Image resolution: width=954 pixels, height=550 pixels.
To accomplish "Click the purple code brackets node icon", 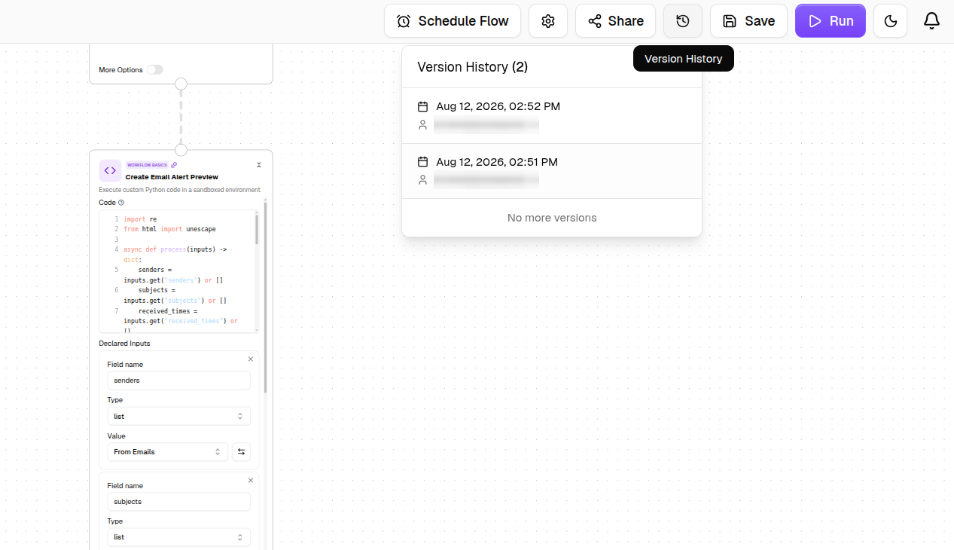I will point(110,170).
